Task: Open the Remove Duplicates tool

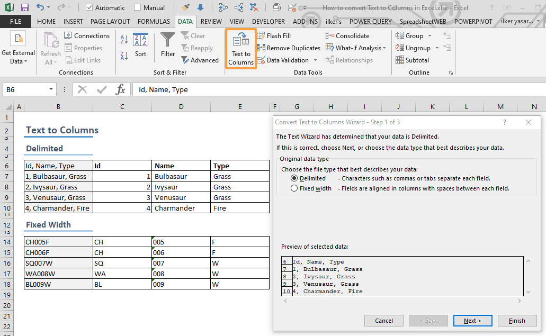Action: pyautogui.click(x=262, y=48)
